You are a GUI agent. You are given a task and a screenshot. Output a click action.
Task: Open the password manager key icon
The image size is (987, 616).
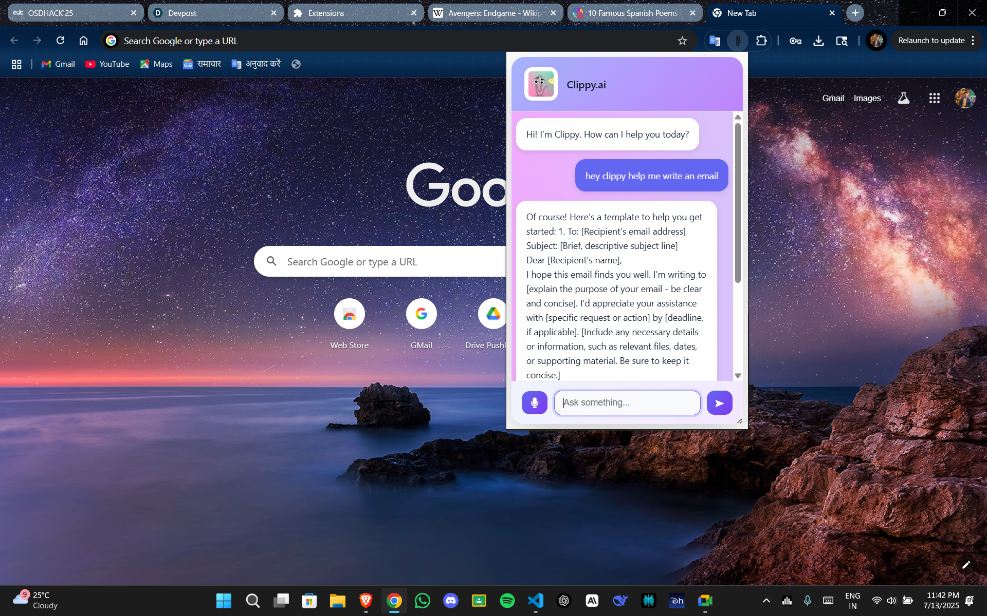pyautogui.click(x=795, y=41)
